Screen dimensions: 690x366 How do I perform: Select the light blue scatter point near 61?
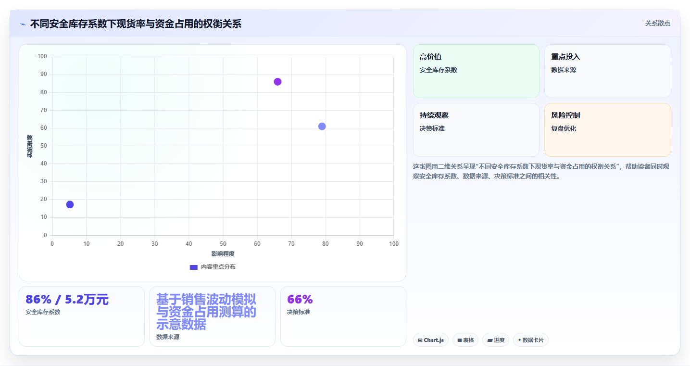tap(322, 126)
